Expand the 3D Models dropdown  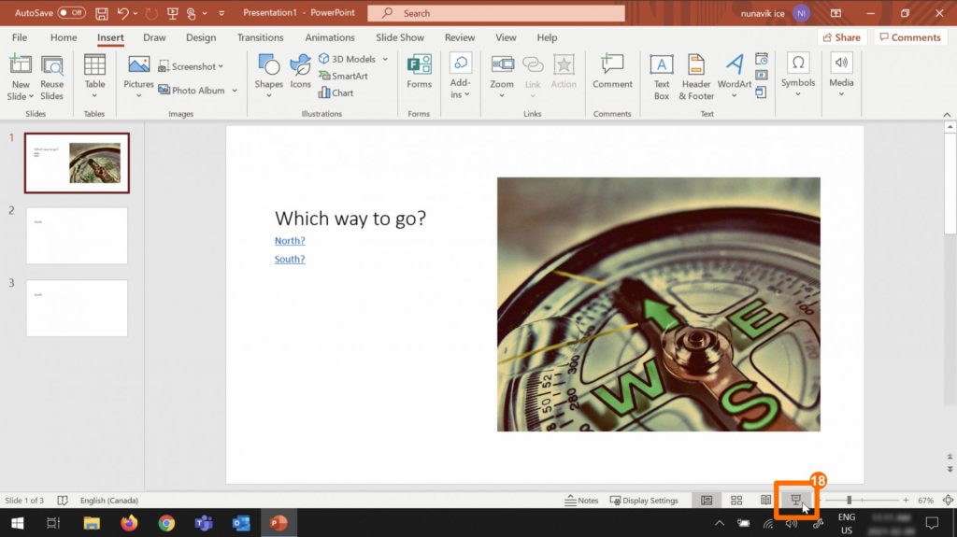tap(384, 59)
